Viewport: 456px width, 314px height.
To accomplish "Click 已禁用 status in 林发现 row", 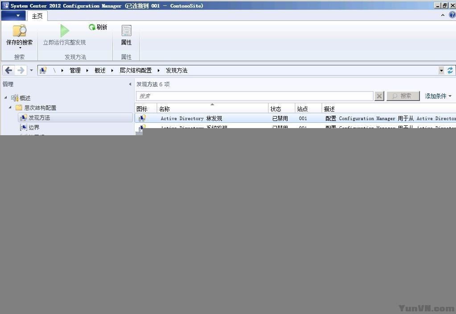I will point(280,118).
